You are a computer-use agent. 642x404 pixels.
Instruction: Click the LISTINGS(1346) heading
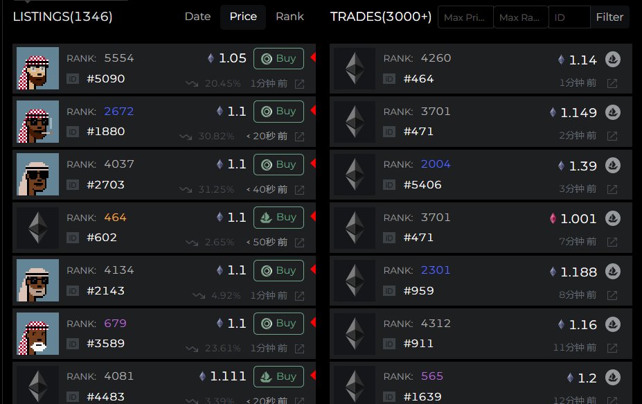click(62, 17)
